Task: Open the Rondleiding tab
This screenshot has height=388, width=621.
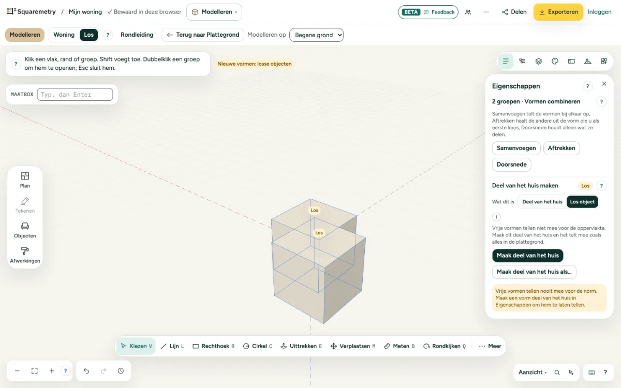Action: coord(137,35)
